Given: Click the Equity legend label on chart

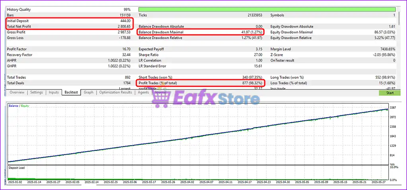Looking at the screenshot, I should [x=25, y=106].
